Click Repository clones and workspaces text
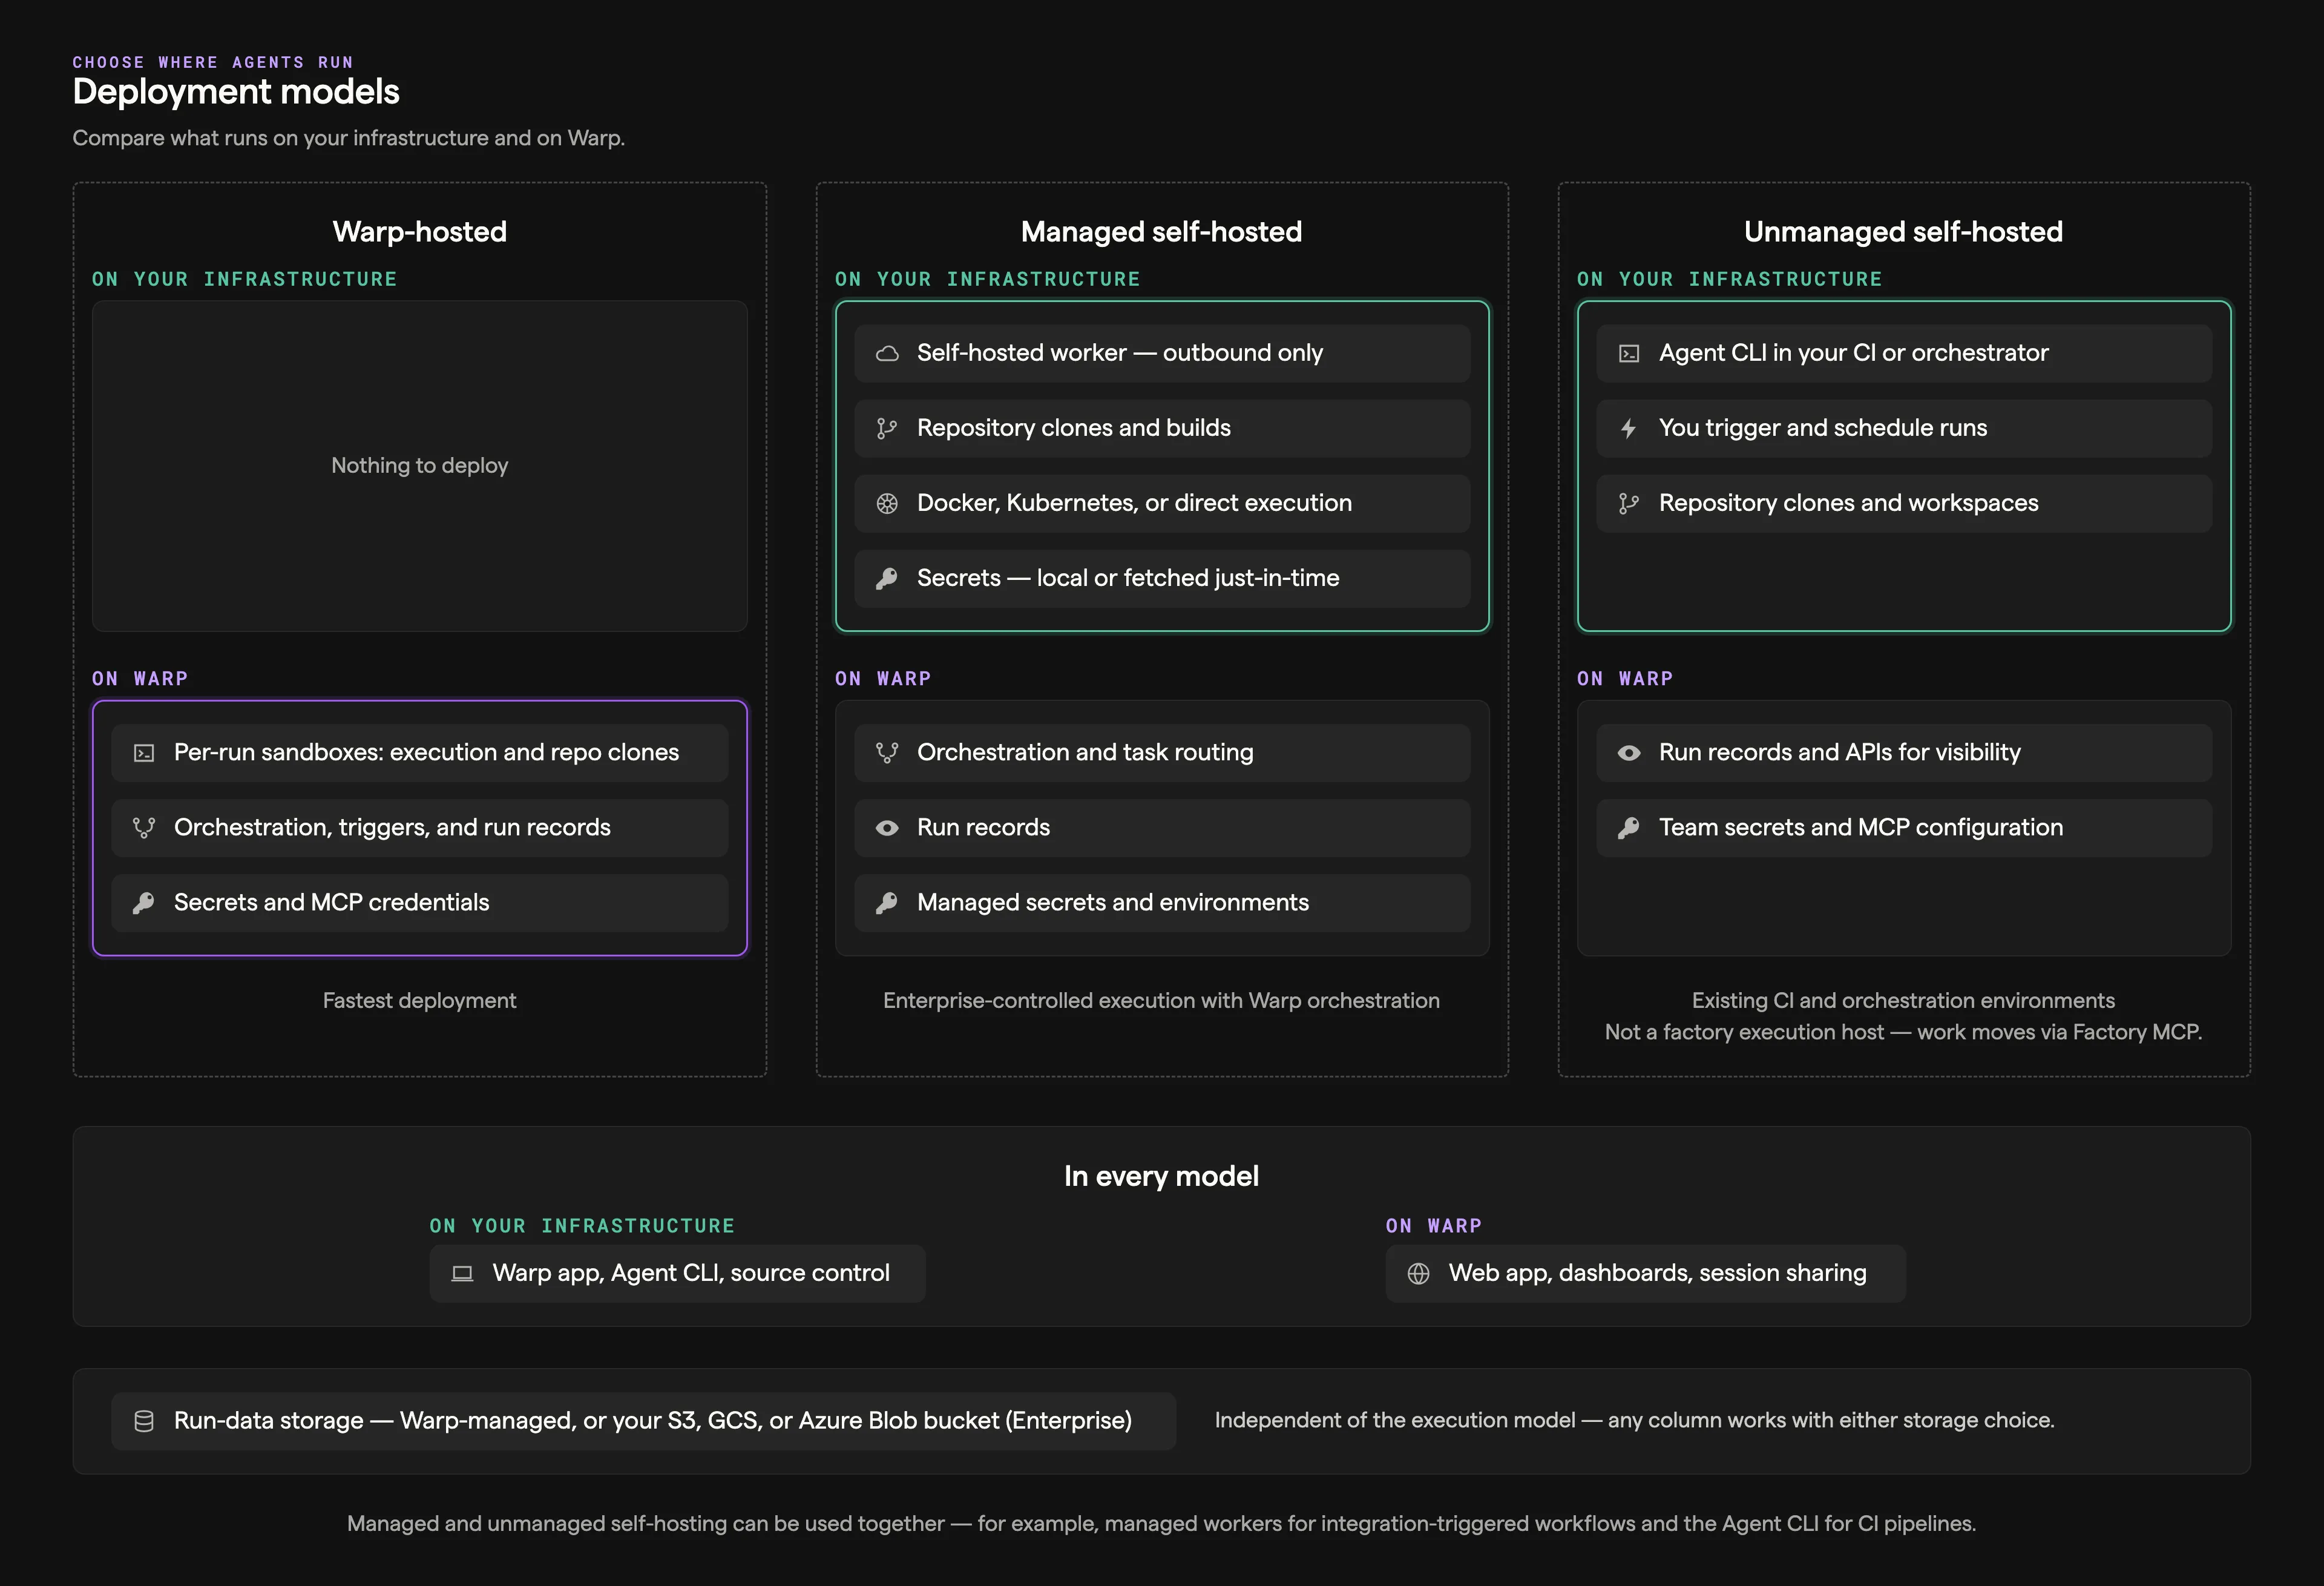This screenshot has width=2324, height=1586. point(1849,503)
